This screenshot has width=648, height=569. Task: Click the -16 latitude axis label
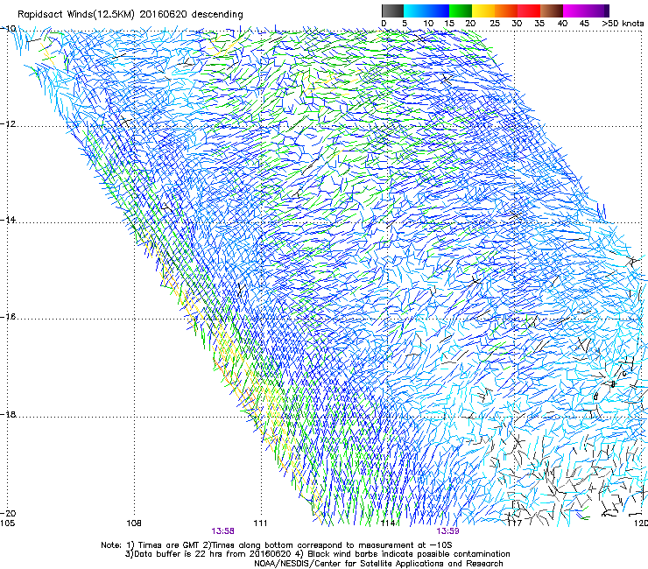click(x=8, y=317)
